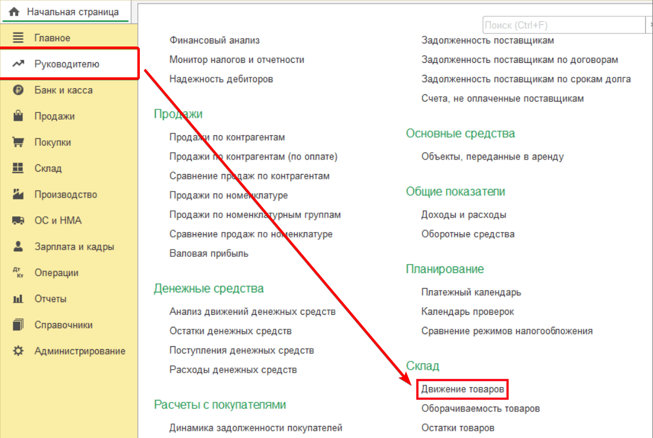Open Монитор налогов и отчетности

coord(237,59)
